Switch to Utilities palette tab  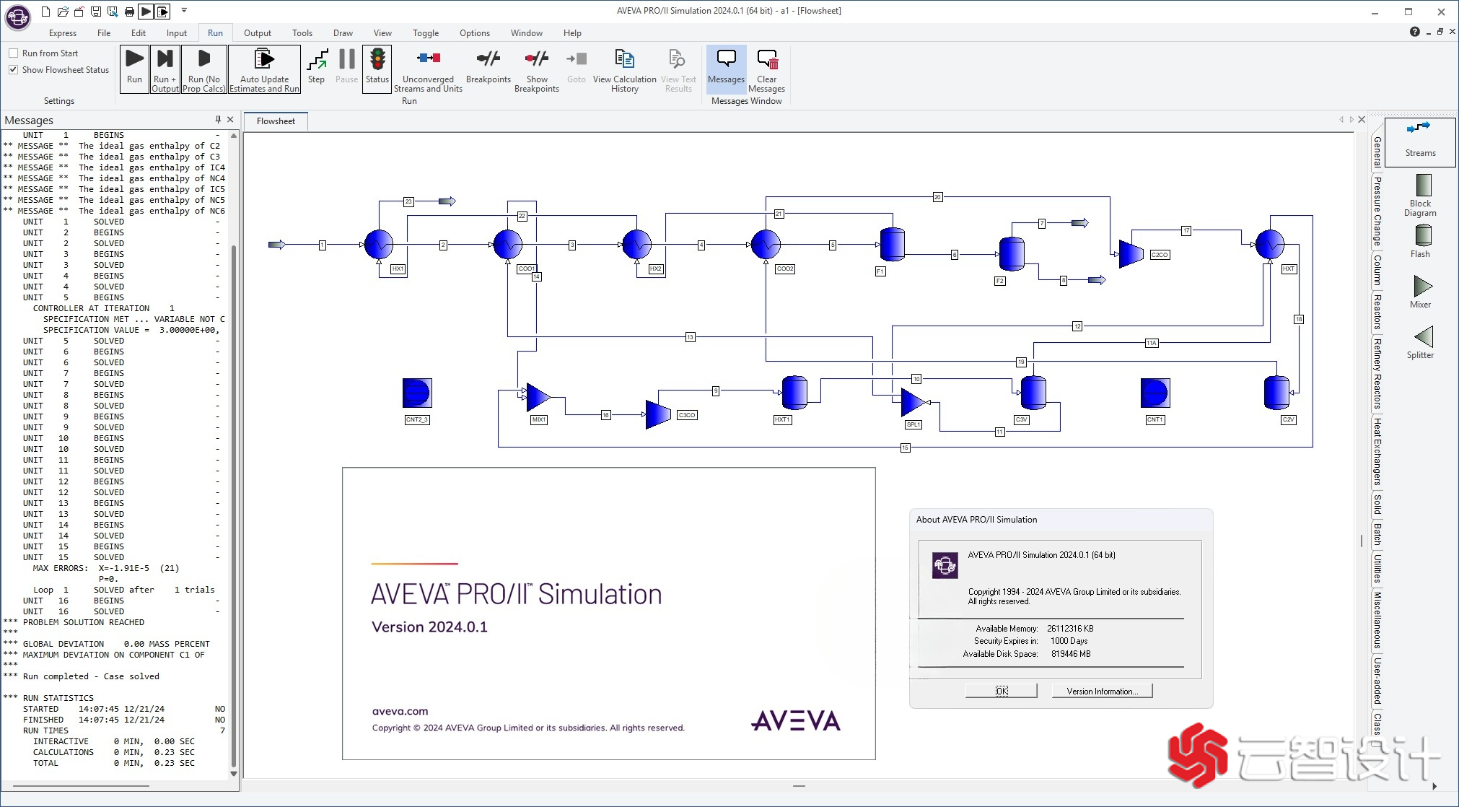tap(1377, 569)
